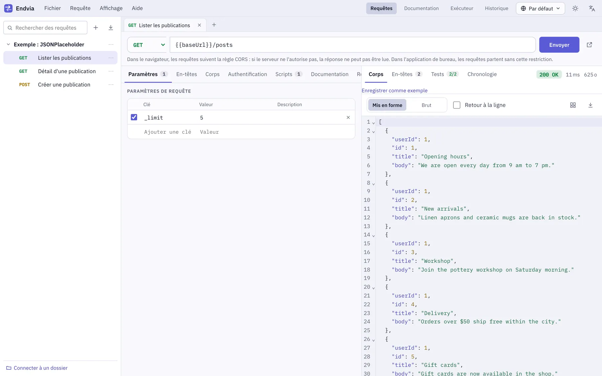The image size is (602, 376).
Task: Fold the JSON object at line 14
Action: tap(374, 236)
